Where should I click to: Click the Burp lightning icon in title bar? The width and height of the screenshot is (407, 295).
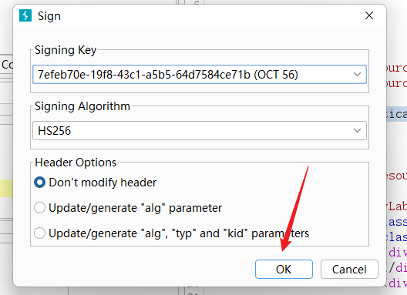[25, 15]
